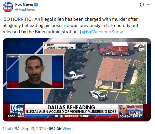Open the 12:40 PM Sep 13, 2025 timestamp

24,129
